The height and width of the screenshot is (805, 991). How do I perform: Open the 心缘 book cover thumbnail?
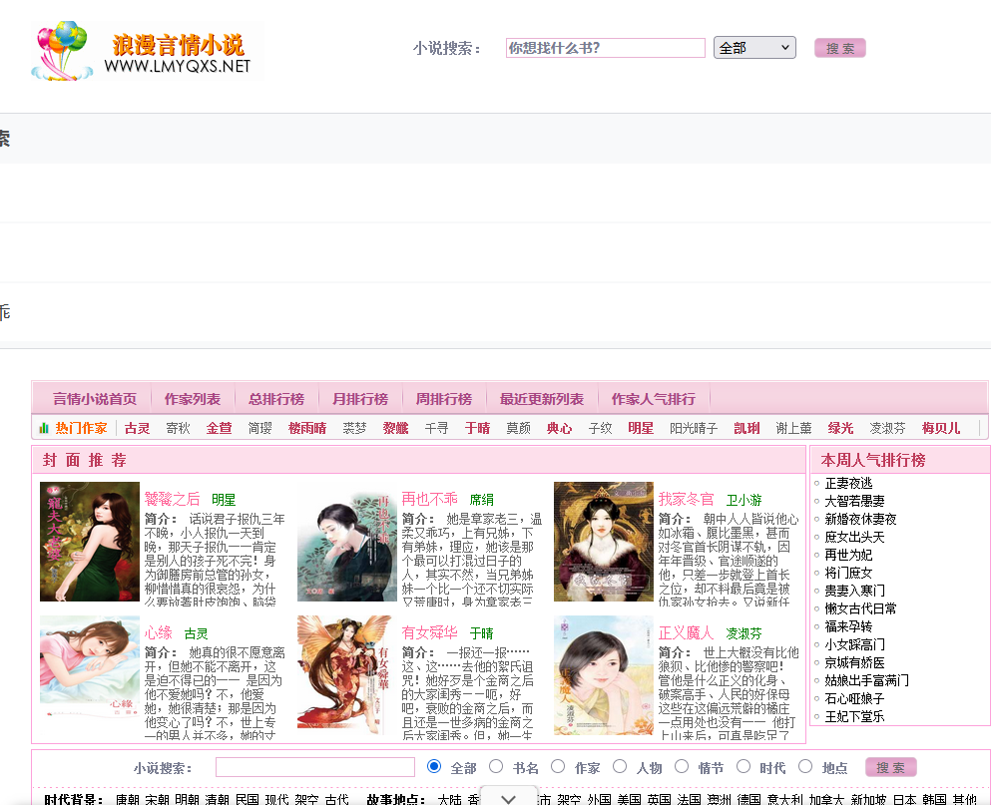[89, 675]
